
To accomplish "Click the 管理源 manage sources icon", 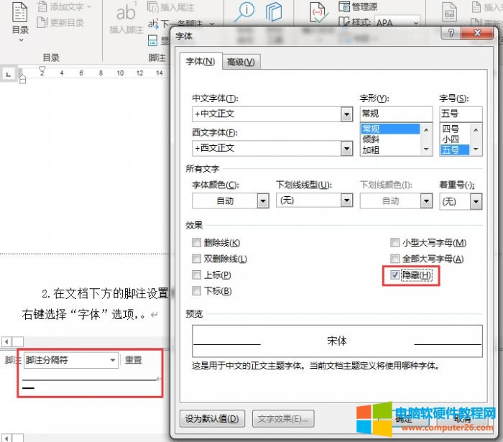I will pos(344,7).
